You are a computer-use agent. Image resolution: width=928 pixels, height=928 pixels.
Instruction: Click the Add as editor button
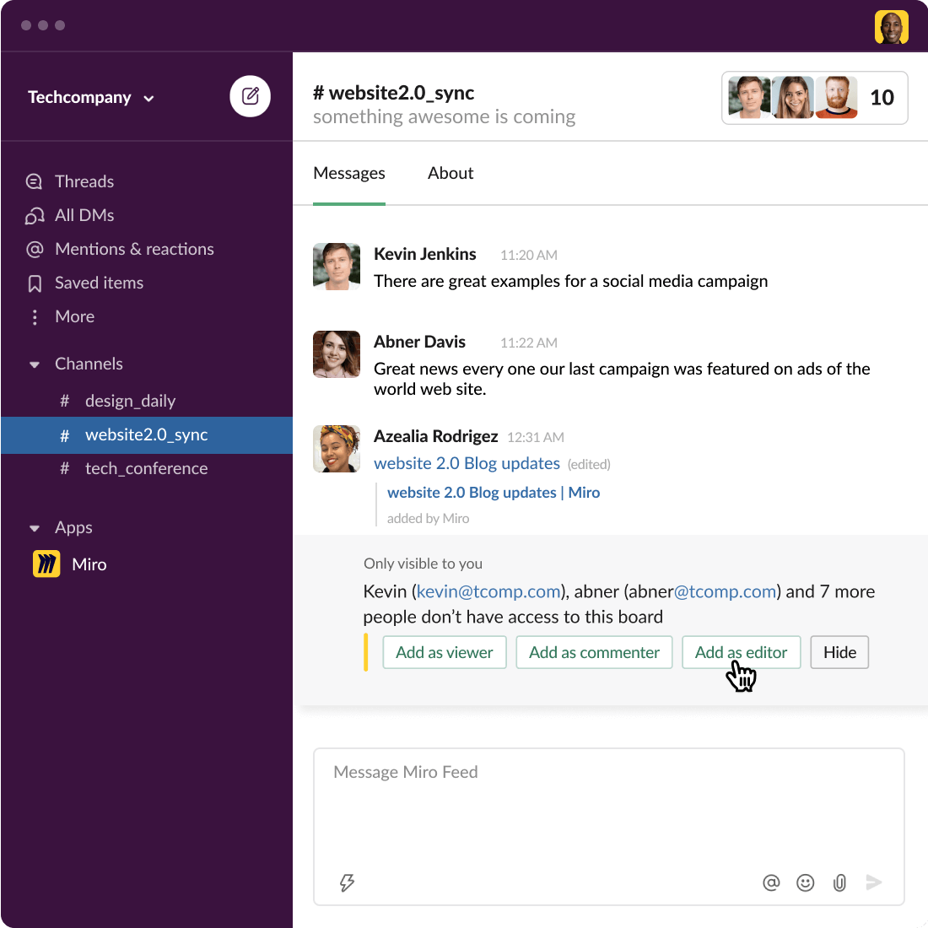tap(741, 652)
